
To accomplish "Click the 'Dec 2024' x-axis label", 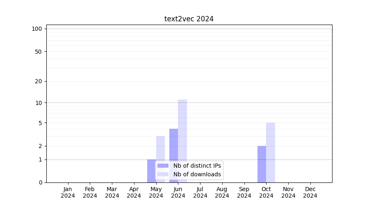I will tap(310, 192).
